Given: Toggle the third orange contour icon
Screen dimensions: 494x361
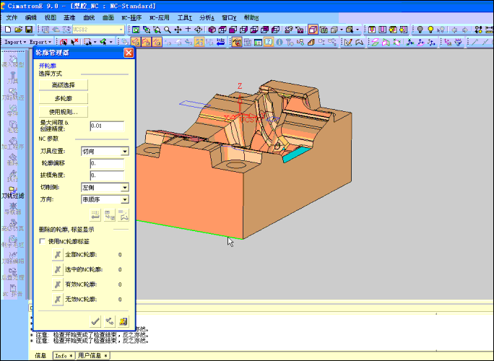Looking at the screenshot, I should pos(157,42).
